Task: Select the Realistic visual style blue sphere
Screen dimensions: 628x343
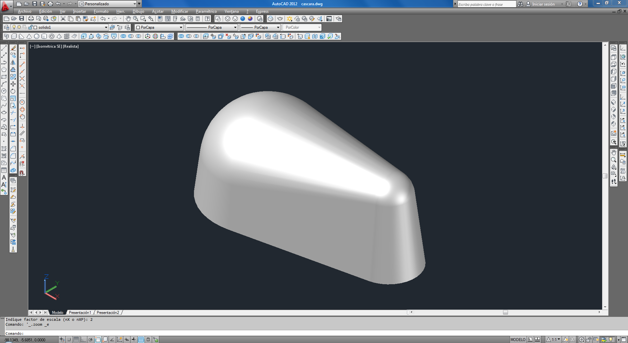Action: point(243,19)
